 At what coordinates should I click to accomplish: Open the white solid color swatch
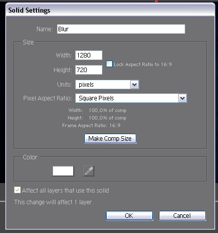click(x=63, y=171)
